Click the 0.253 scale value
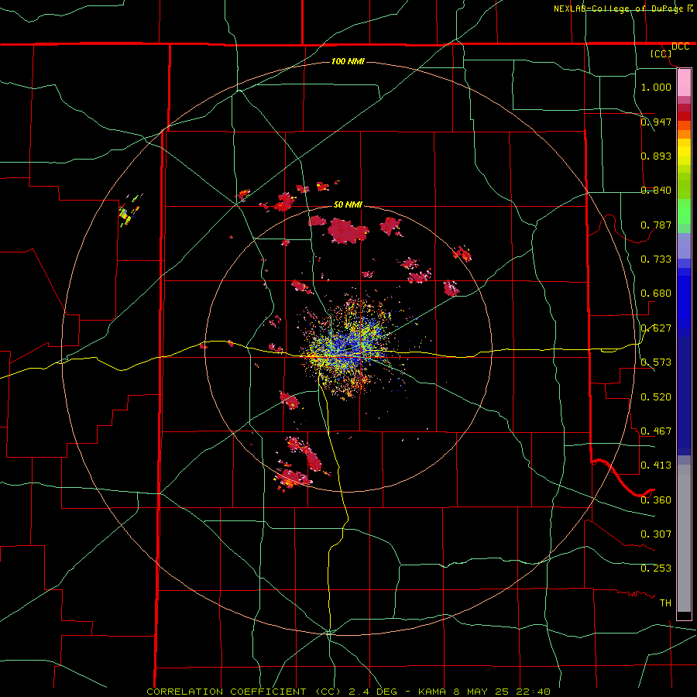 pyautogui.click(x=656, y=568)
